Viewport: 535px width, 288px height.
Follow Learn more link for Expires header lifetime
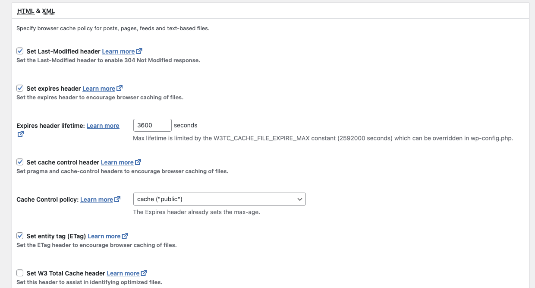(103, 126)
